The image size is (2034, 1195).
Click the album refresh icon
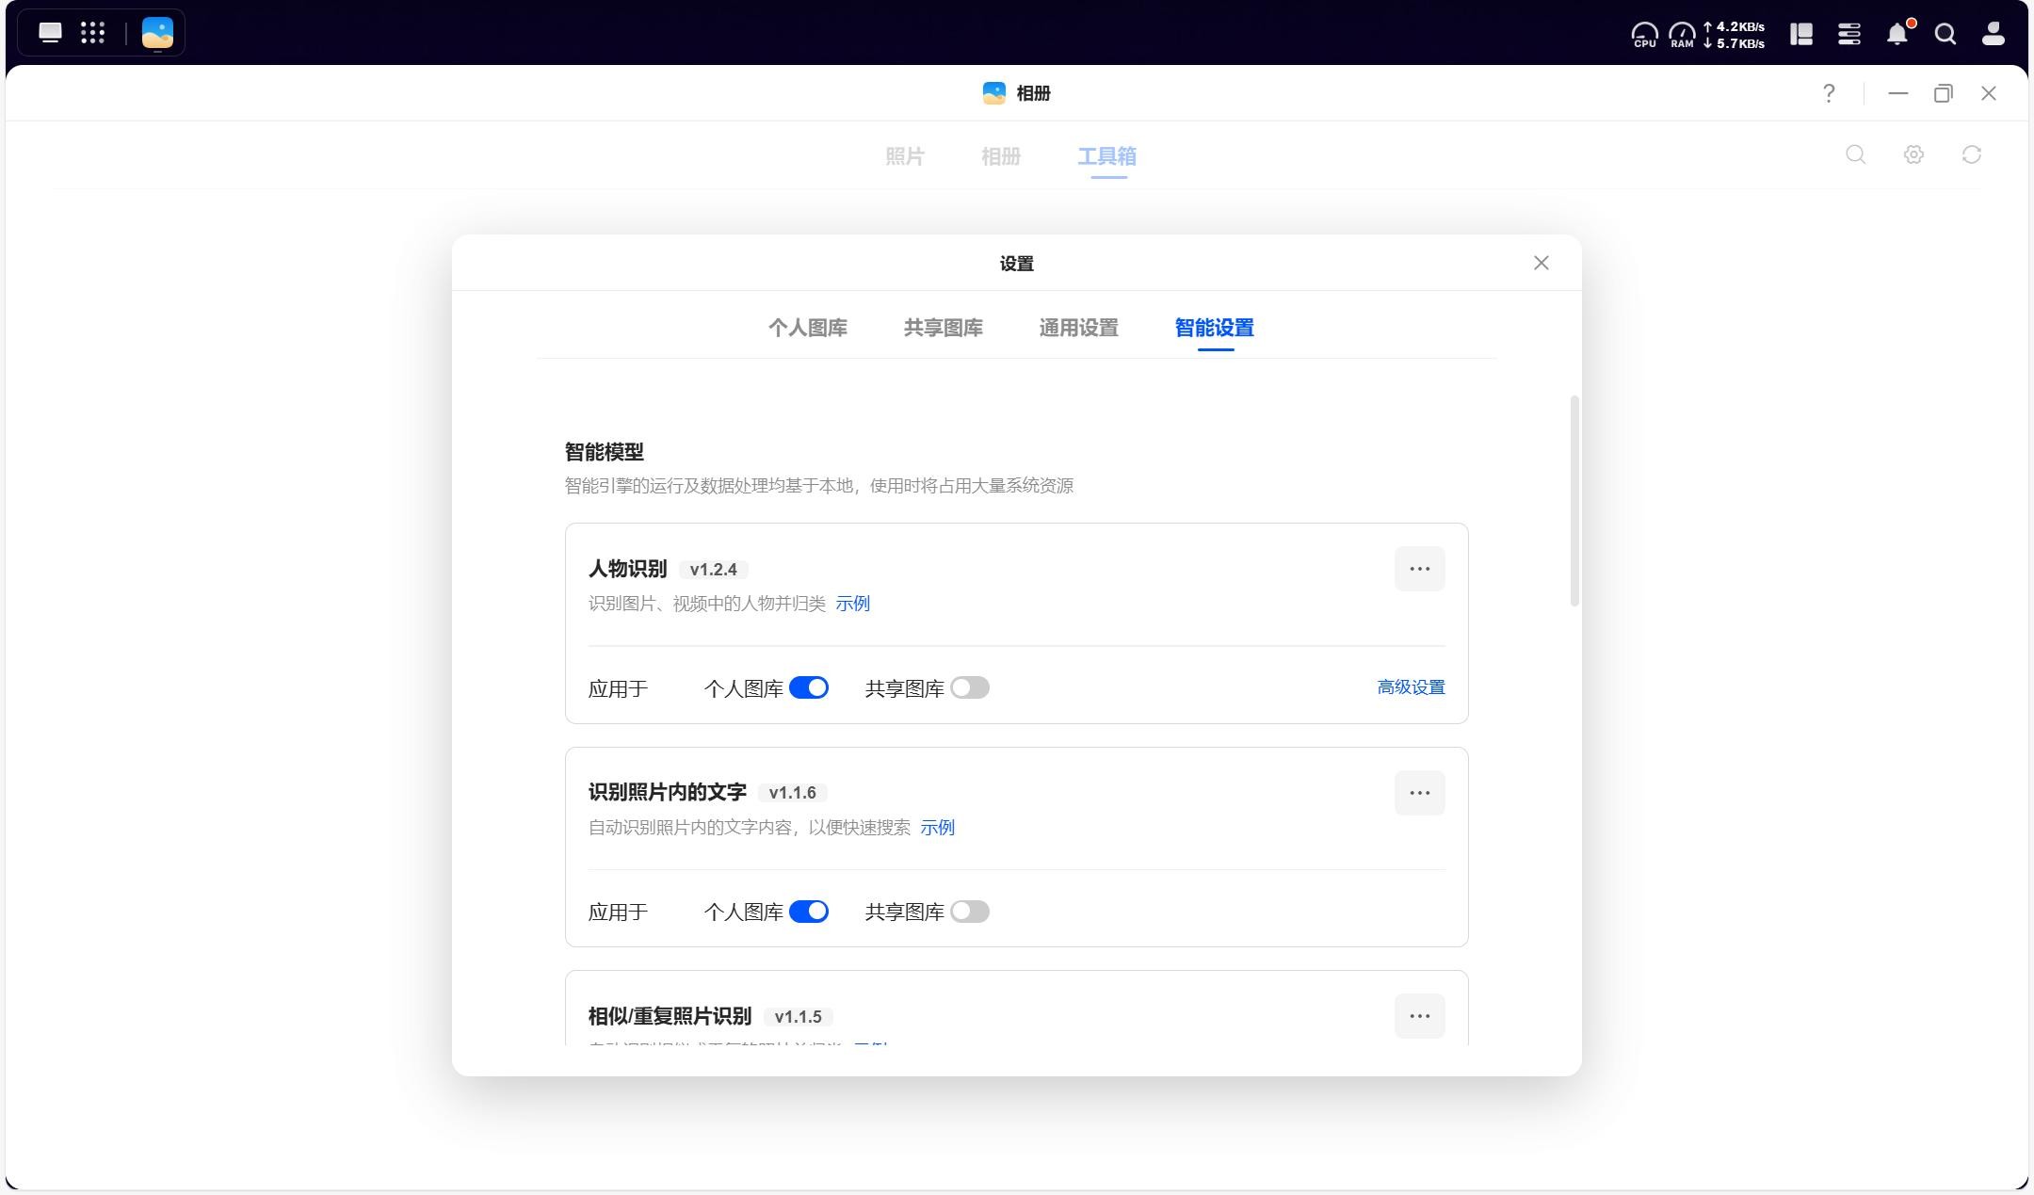coord(1971,154)
